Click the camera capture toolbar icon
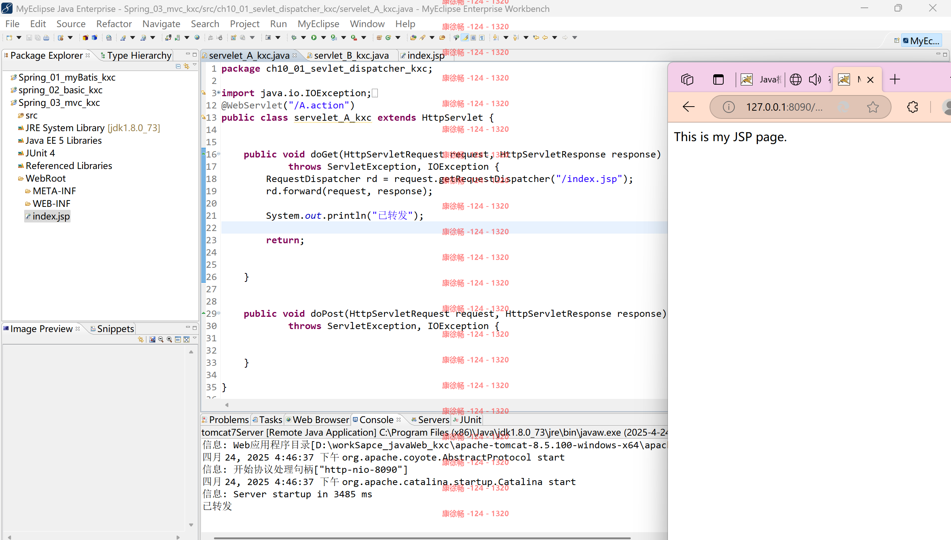The image size is (951, 540). 268,38
